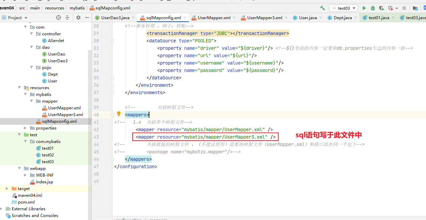Toggle code folding marker on line 37
426x220 pixels.
112,93
